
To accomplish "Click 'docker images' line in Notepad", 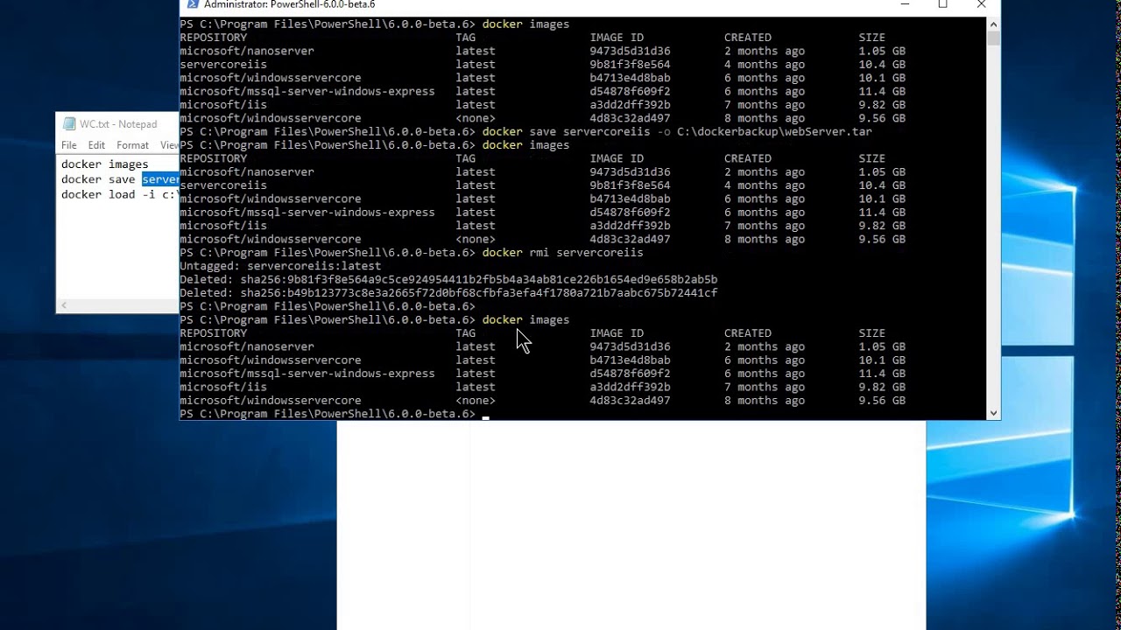I will click(x=104, y=164).
